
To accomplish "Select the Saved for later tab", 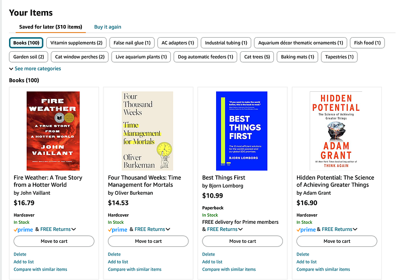I will click(51, 27).
